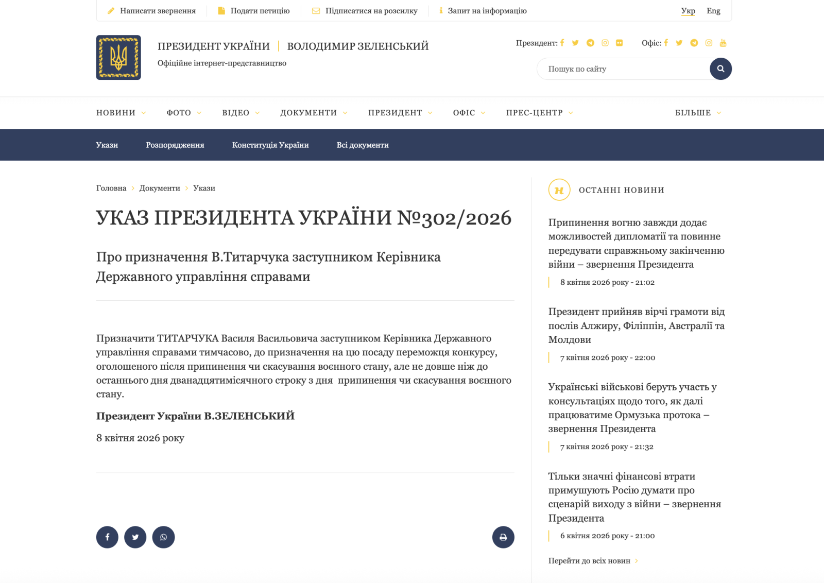Image resolution: width=824 pixels, height=583 pixels.
Task: Click the Ukrainian trident emblem logo
Action: (118, 57)
